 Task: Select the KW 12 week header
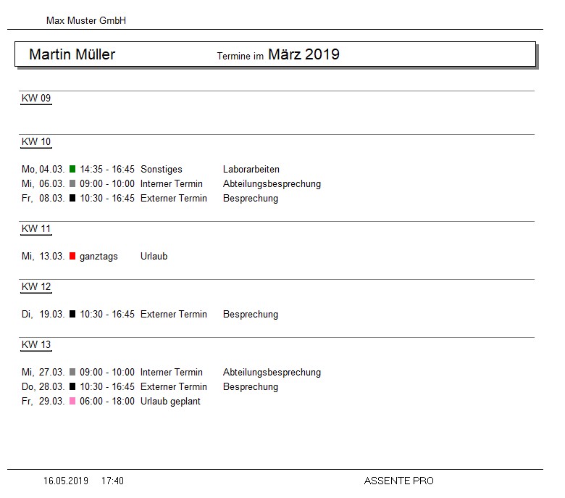click(x=36, y=286)
